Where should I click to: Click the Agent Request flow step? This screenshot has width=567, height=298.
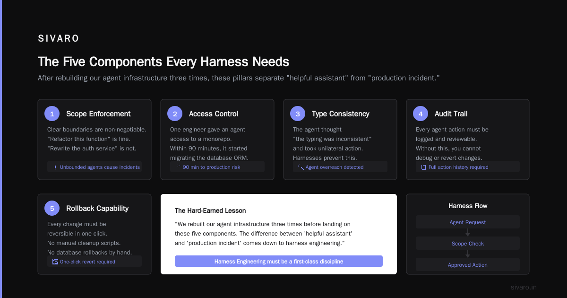[468, 222]
